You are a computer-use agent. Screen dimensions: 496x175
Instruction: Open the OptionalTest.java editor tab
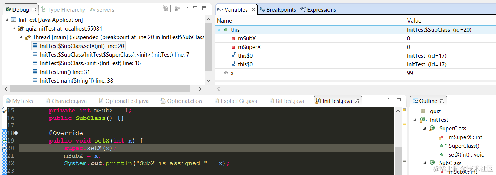point(123,101)
